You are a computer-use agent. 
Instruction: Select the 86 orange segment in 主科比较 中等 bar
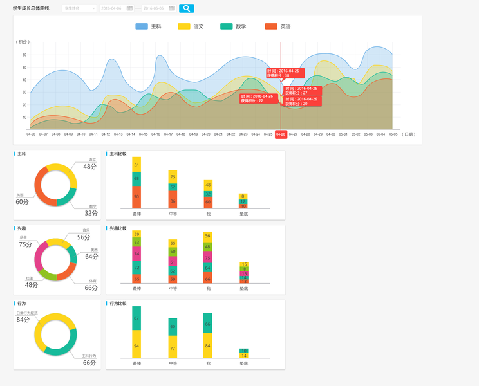pyautogui.click(x=173, y=200)
